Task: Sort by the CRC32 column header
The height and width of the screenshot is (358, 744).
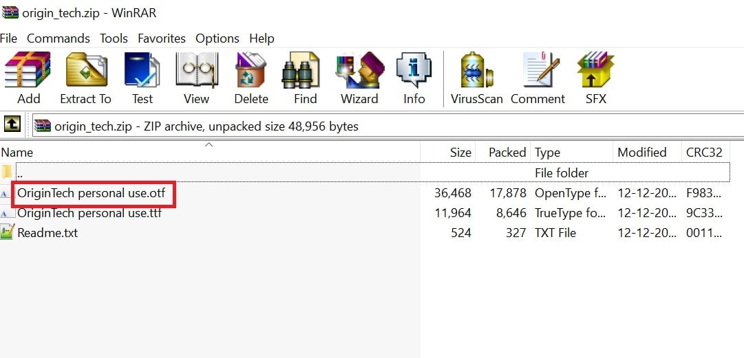Action: pyautogui.click(x=705, y=152)
